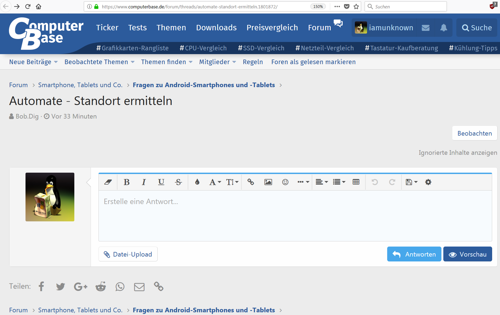Image resolution: width=500 pixels, height=315 pixels.
Task: Click the Pocket save icon
Action: coord(347,6)
